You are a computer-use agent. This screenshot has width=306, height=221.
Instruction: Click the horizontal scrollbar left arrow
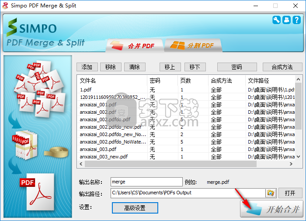(81, 164)
